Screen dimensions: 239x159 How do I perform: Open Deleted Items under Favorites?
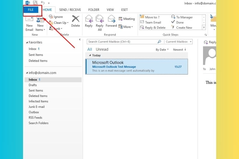[38, 61]
